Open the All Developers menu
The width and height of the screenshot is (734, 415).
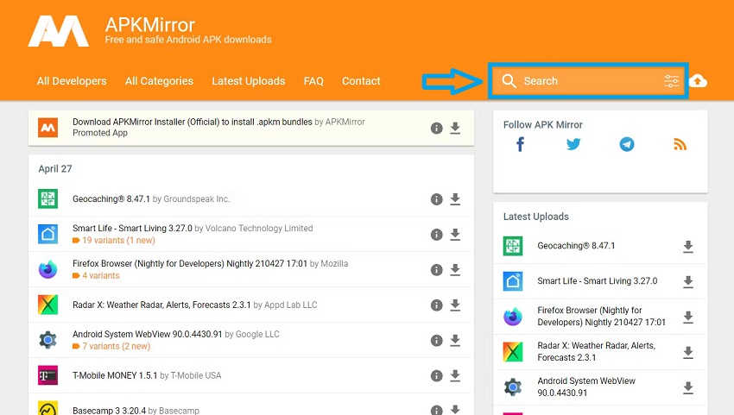(72, 81)
